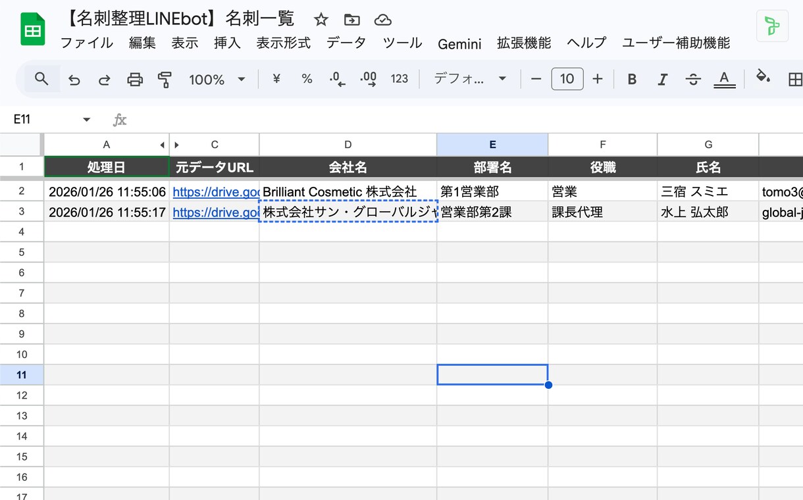Decrease decimal places
Image resolution: width=803 pixels, height=500 pixels.
point(337,80)
